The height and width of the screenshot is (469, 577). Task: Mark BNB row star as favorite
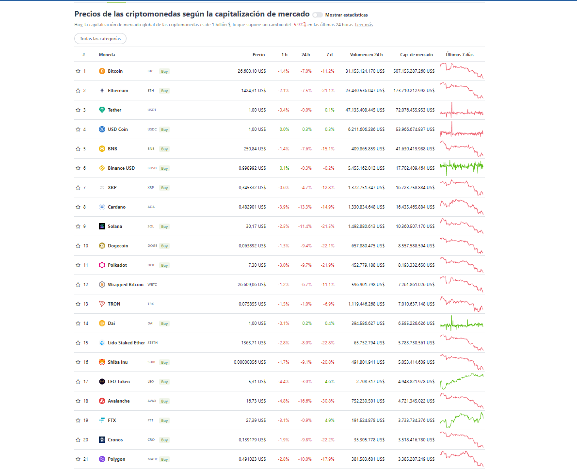point(78,149)
